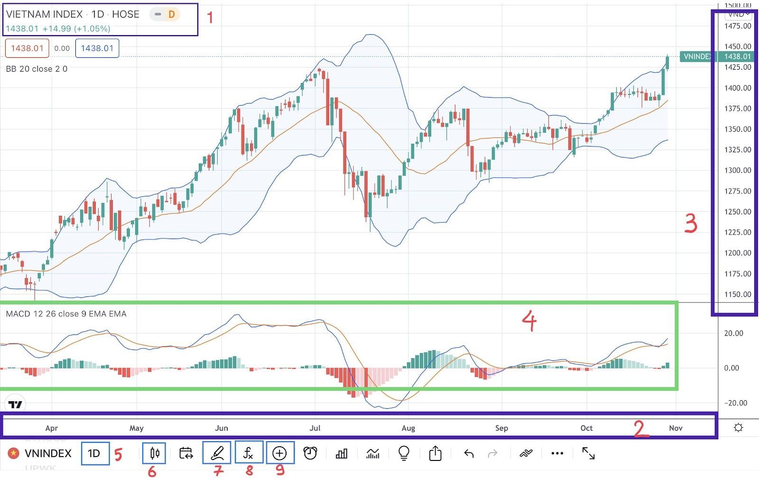Select the BB 20 close indicator legend
Viewport: 759px width, 478px height.
(37, 69)
